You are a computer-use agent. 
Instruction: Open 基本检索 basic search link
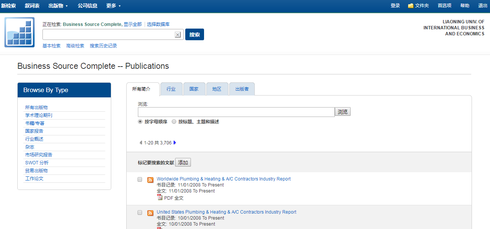click(x=51, y=46)
